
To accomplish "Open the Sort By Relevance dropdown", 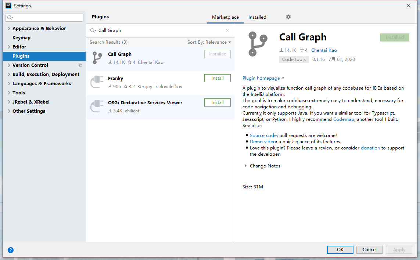I will tap(209, 42).
